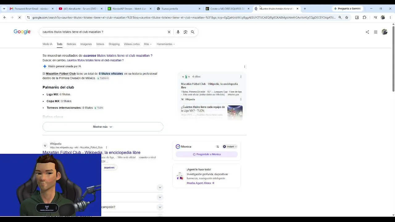Viewport: 395px width, 222px height.
Task: Click the Google logo
Action: pos(22,32)
